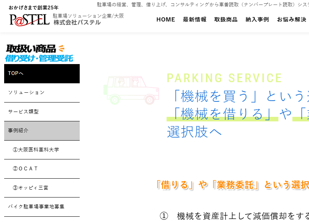This screenshot has height=222, width=309.
Task: Open the ②OCAT case study
Action: [42, 169]
